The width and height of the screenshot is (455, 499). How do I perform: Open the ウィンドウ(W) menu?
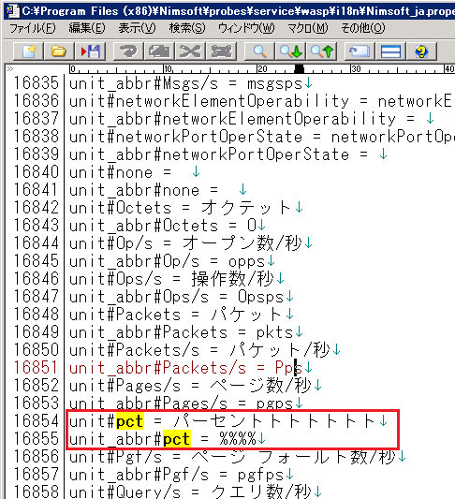click(246, 28)
